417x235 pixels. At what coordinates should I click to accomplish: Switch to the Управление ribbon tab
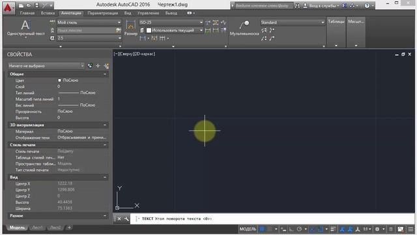(148, 13)
